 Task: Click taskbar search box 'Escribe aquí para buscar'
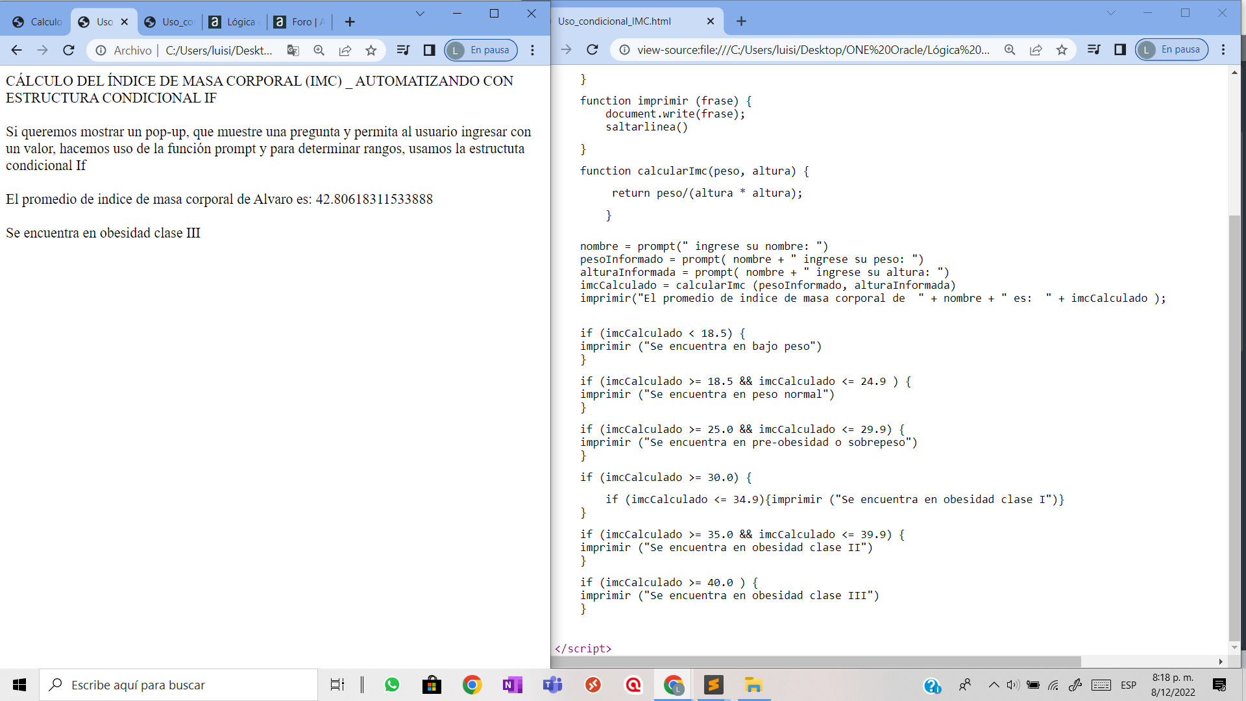[178, 685]
